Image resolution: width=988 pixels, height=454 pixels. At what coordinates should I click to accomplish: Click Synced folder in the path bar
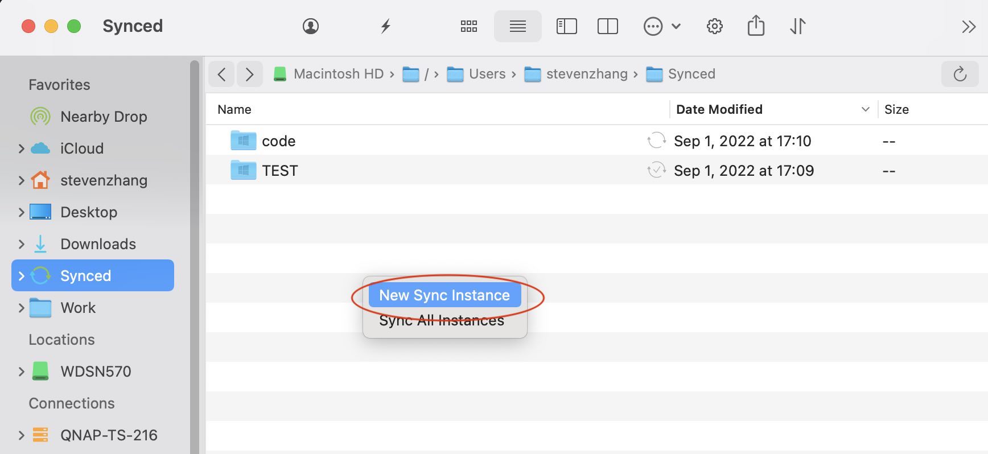click(681, 74)
